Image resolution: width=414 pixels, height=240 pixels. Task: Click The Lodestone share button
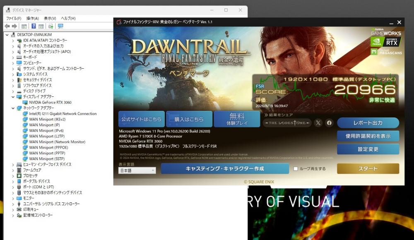[x=287, y=123]
